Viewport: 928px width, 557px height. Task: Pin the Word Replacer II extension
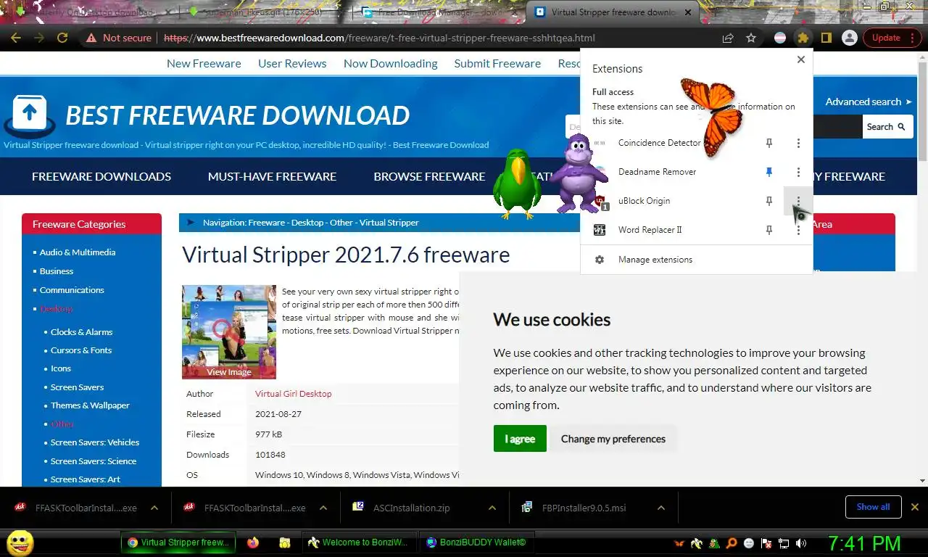[x=769, y=230]
